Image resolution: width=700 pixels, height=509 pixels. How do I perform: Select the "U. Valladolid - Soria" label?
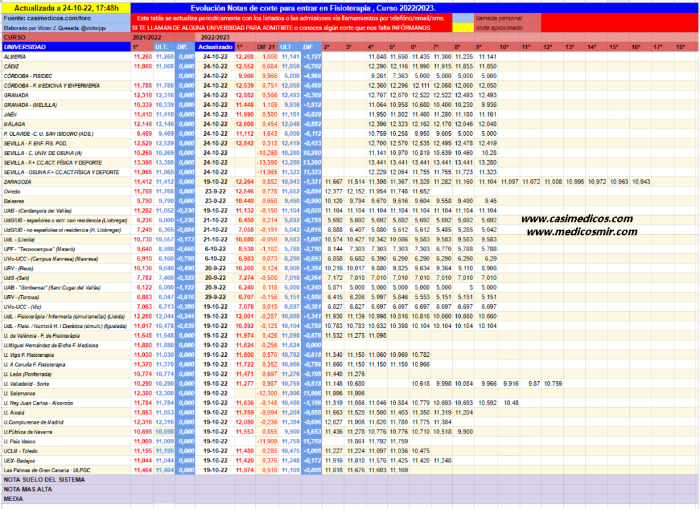(26, 384)
